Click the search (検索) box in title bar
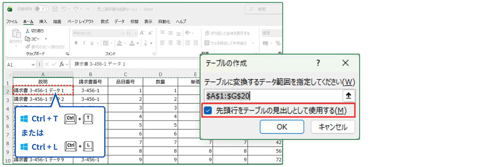The image size is (478, 167). pyautogui.click(x=263, y=8)
